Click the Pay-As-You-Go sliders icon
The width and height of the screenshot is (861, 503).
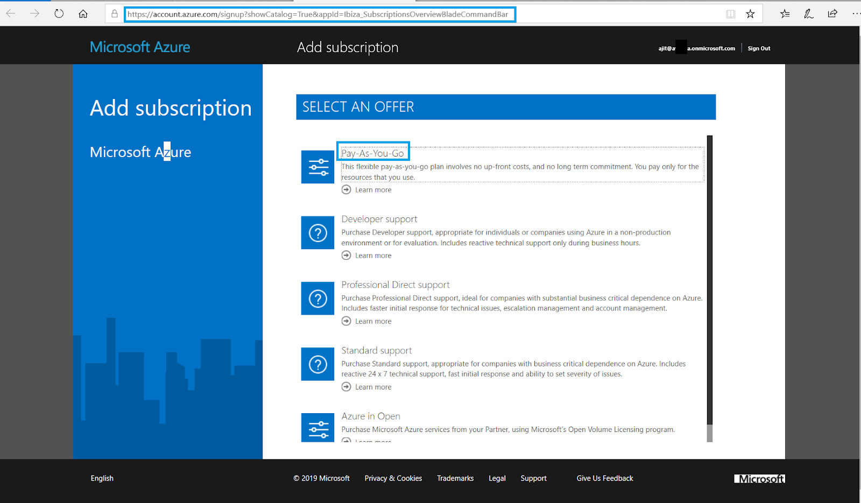317,167
